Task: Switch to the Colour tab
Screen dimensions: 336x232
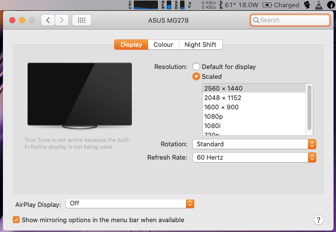Action: point(163,45)
